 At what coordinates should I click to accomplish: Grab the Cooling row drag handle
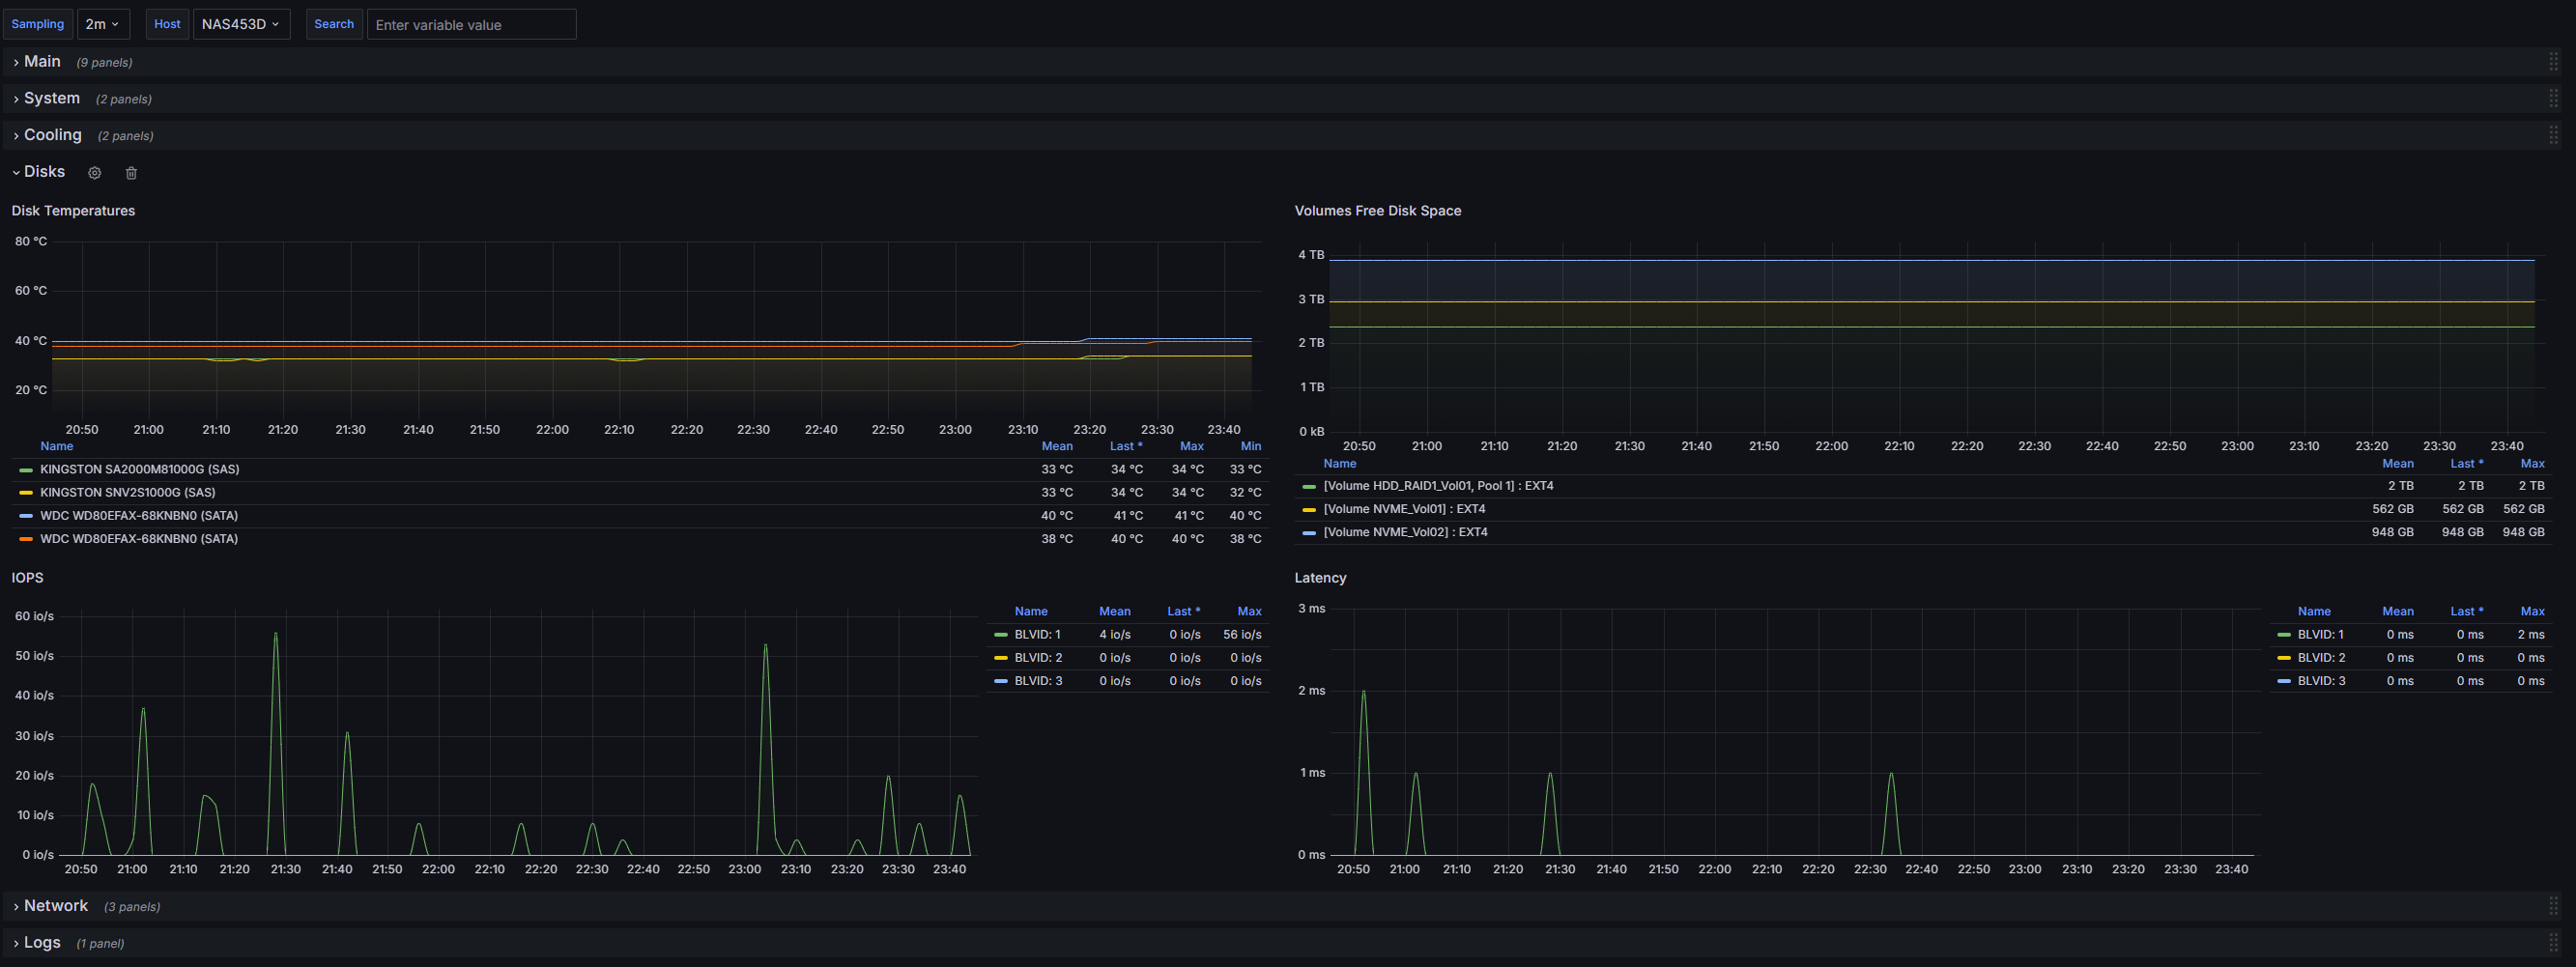point(2553,135)
